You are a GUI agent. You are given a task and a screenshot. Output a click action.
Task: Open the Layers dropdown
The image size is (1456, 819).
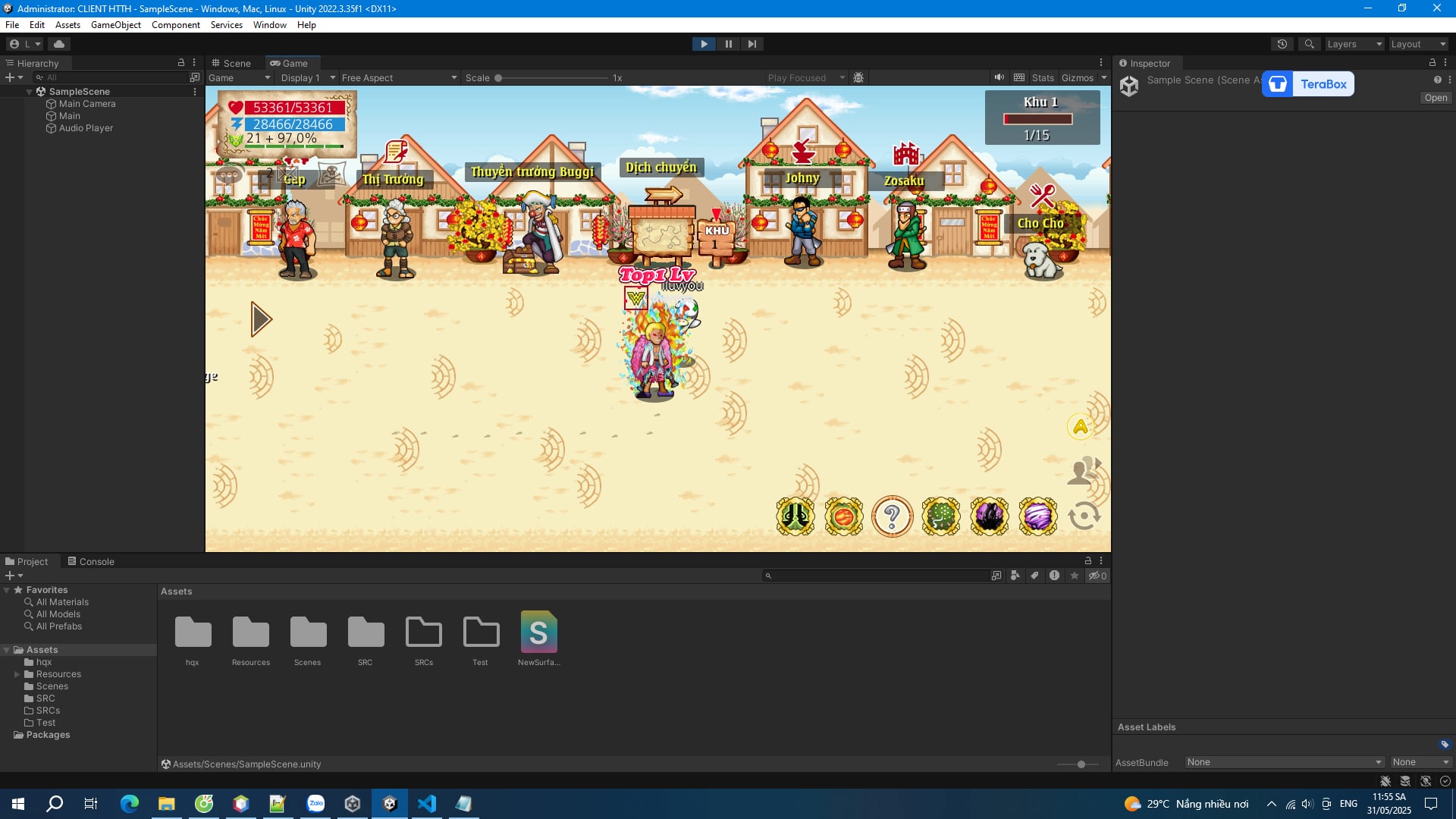pos(1354,44)
